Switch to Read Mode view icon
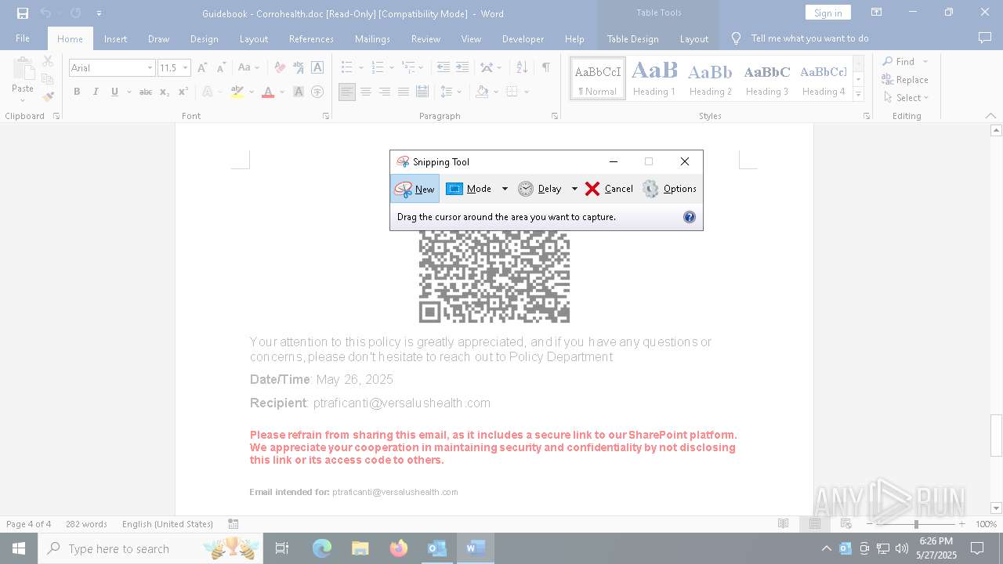Screen dimensions: 1003x564 tap(783, 524)
